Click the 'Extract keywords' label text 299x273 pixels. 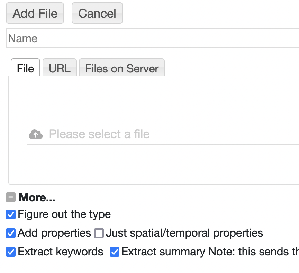point(61,252)
